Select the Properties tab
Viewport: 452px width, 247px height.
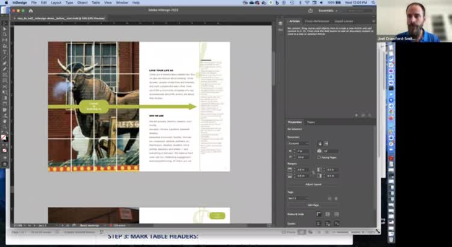pyautogui.click(x=295, y=122)
